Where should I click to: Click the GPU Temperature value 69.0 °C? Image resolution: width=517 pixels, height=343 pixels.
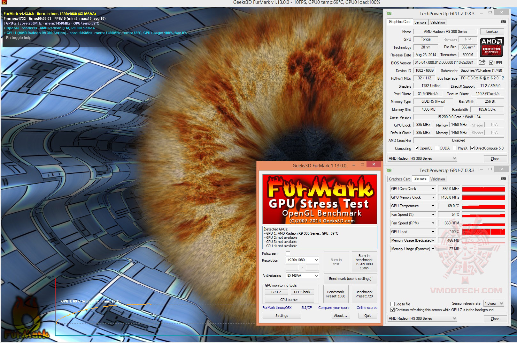coord(449,206)
